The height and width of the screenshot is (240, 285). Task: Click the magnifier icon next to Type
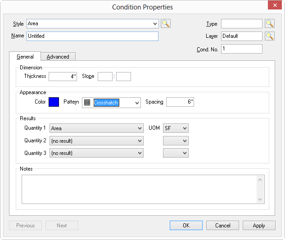pos(270,23)
